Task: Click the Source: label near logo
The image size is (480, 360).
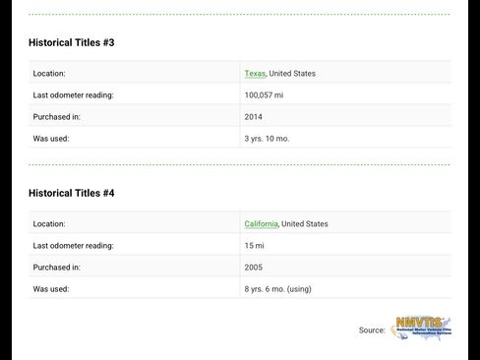Action: 372,330
